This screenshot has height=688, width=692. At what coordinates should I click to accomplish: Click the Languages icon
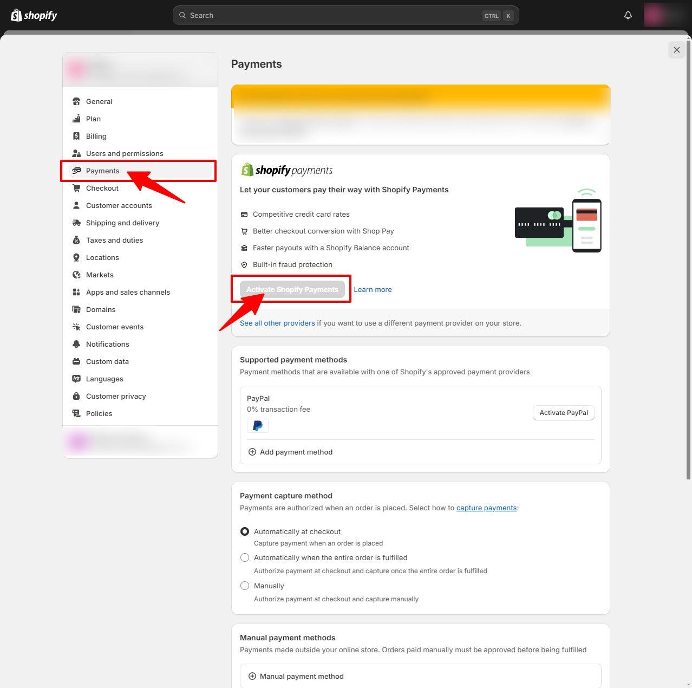(76, 379)
